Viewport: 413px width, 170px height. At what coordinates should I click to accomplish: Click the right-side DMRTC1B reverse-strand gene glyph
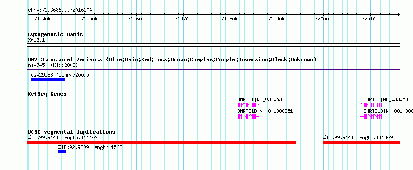[371, 117]
